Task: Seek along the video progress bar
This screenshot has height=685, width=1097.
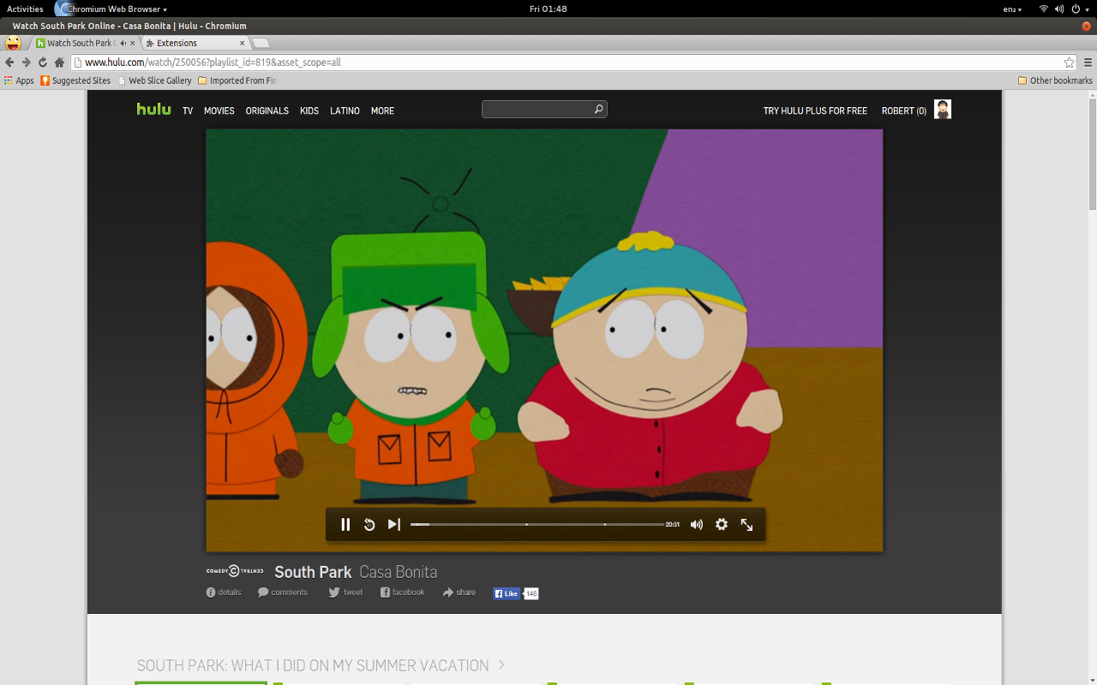Action: (537, 524)
